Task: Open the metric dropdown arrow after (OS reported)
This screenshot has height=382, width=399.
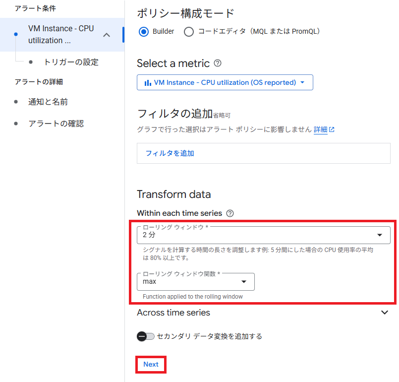Action: pyautogui.click(x=303, y=82)
